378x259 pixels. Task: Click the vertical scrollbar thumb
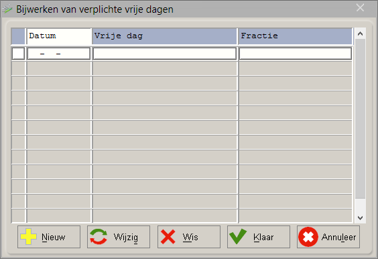coord(360,119)
